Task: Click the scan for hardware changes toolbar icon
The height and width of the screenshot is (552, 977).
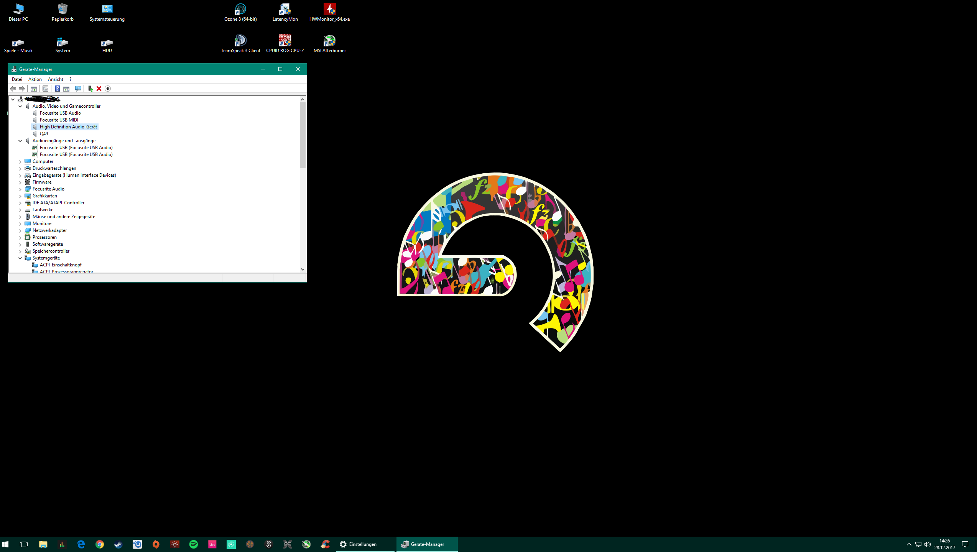Action: pos(78,89)
